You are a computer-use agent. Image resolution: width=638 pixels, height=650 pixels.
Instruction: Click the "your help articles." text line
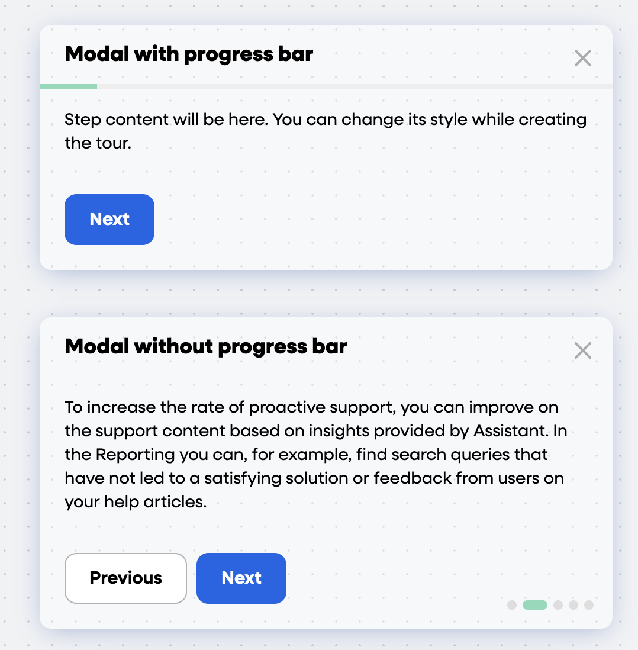[136, 502]
